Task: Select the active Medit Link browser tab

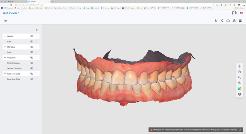Action: [39, 1]
